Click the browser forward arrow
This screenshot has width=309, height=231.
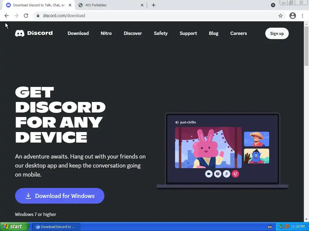(16, 16)
